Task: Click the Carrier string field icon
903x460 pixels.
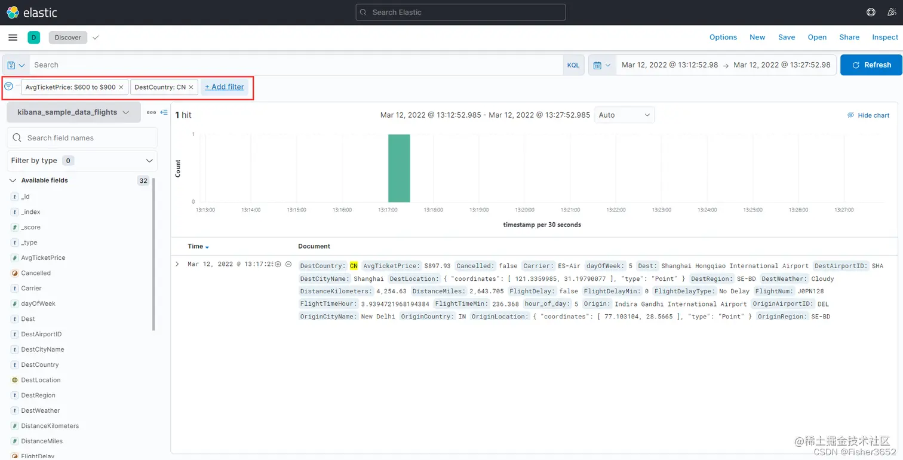Action: [x=14, y=288]
